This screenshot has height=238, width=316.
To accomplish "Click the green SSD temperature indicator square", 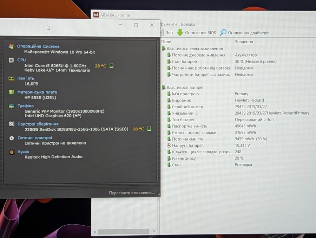I will pyautogui.click(x=149, y=129).
